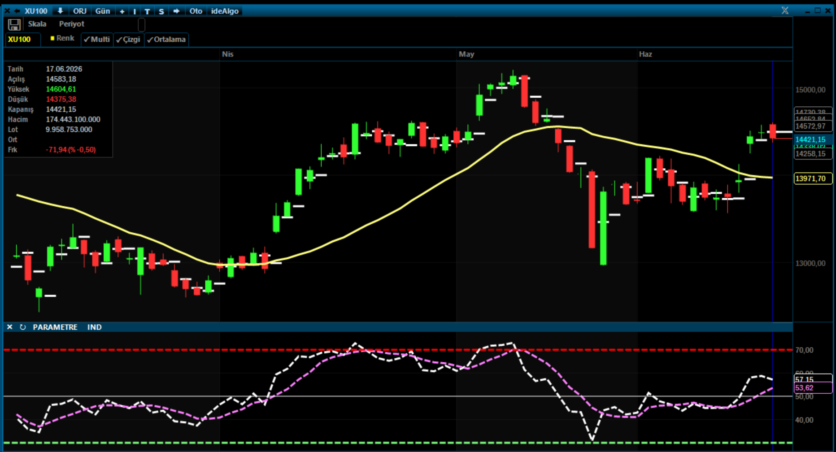Click the Hacim value 174.443.100.000
Image resolution: width=836 pixels, height=452 pixels.
(73, 120)
